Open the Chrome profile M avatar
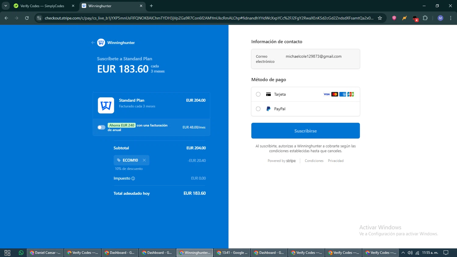Viewport: 457px width, 257px height. point(440,18)
